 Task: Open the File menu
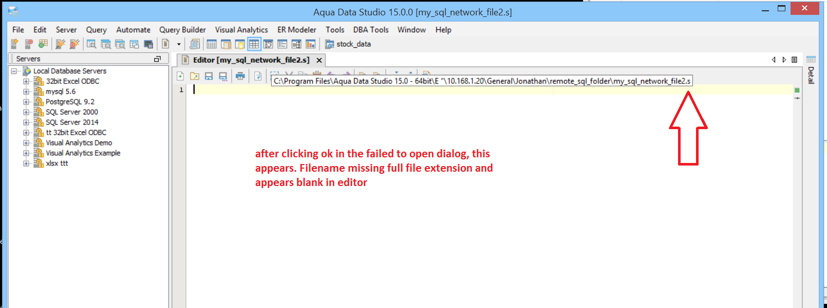(x=18, y=30)
